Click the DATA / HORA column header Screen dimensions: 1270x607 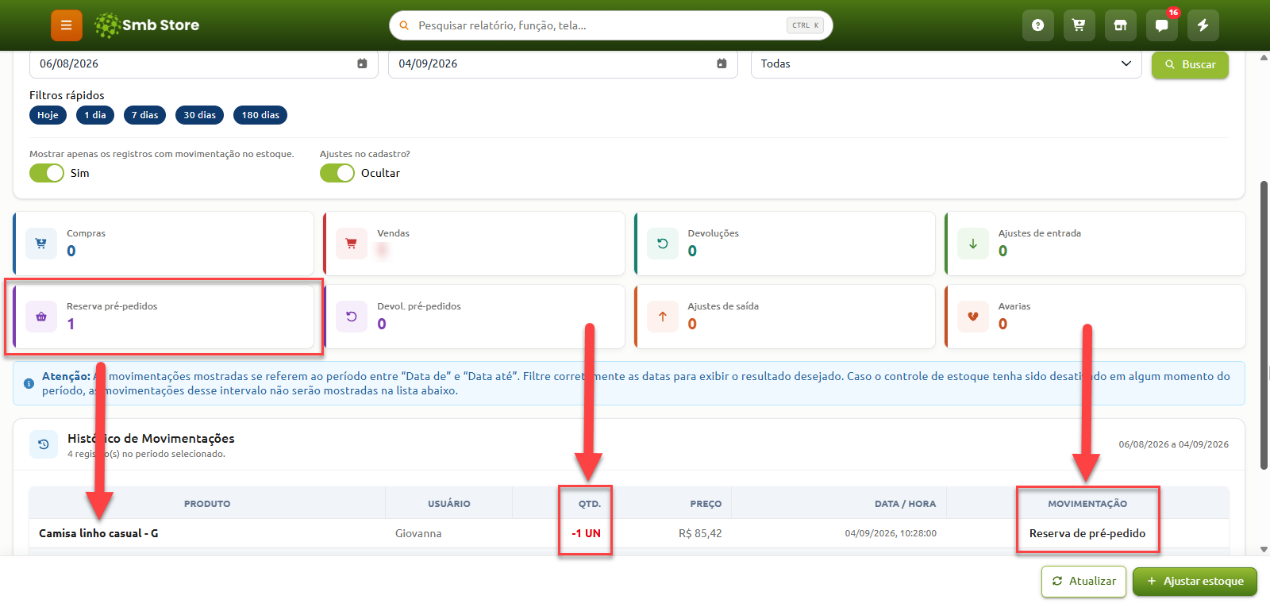tap(905, 504)
